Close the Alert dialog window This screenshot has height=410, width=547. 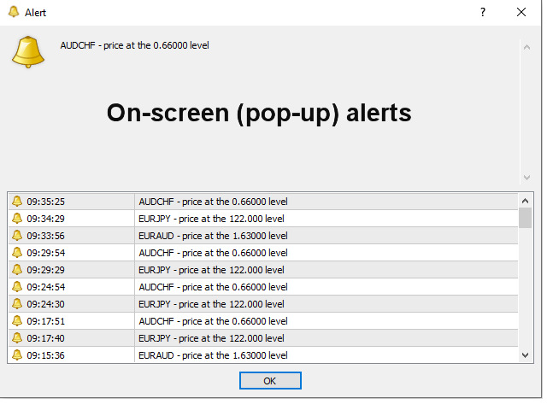point(521,13)
